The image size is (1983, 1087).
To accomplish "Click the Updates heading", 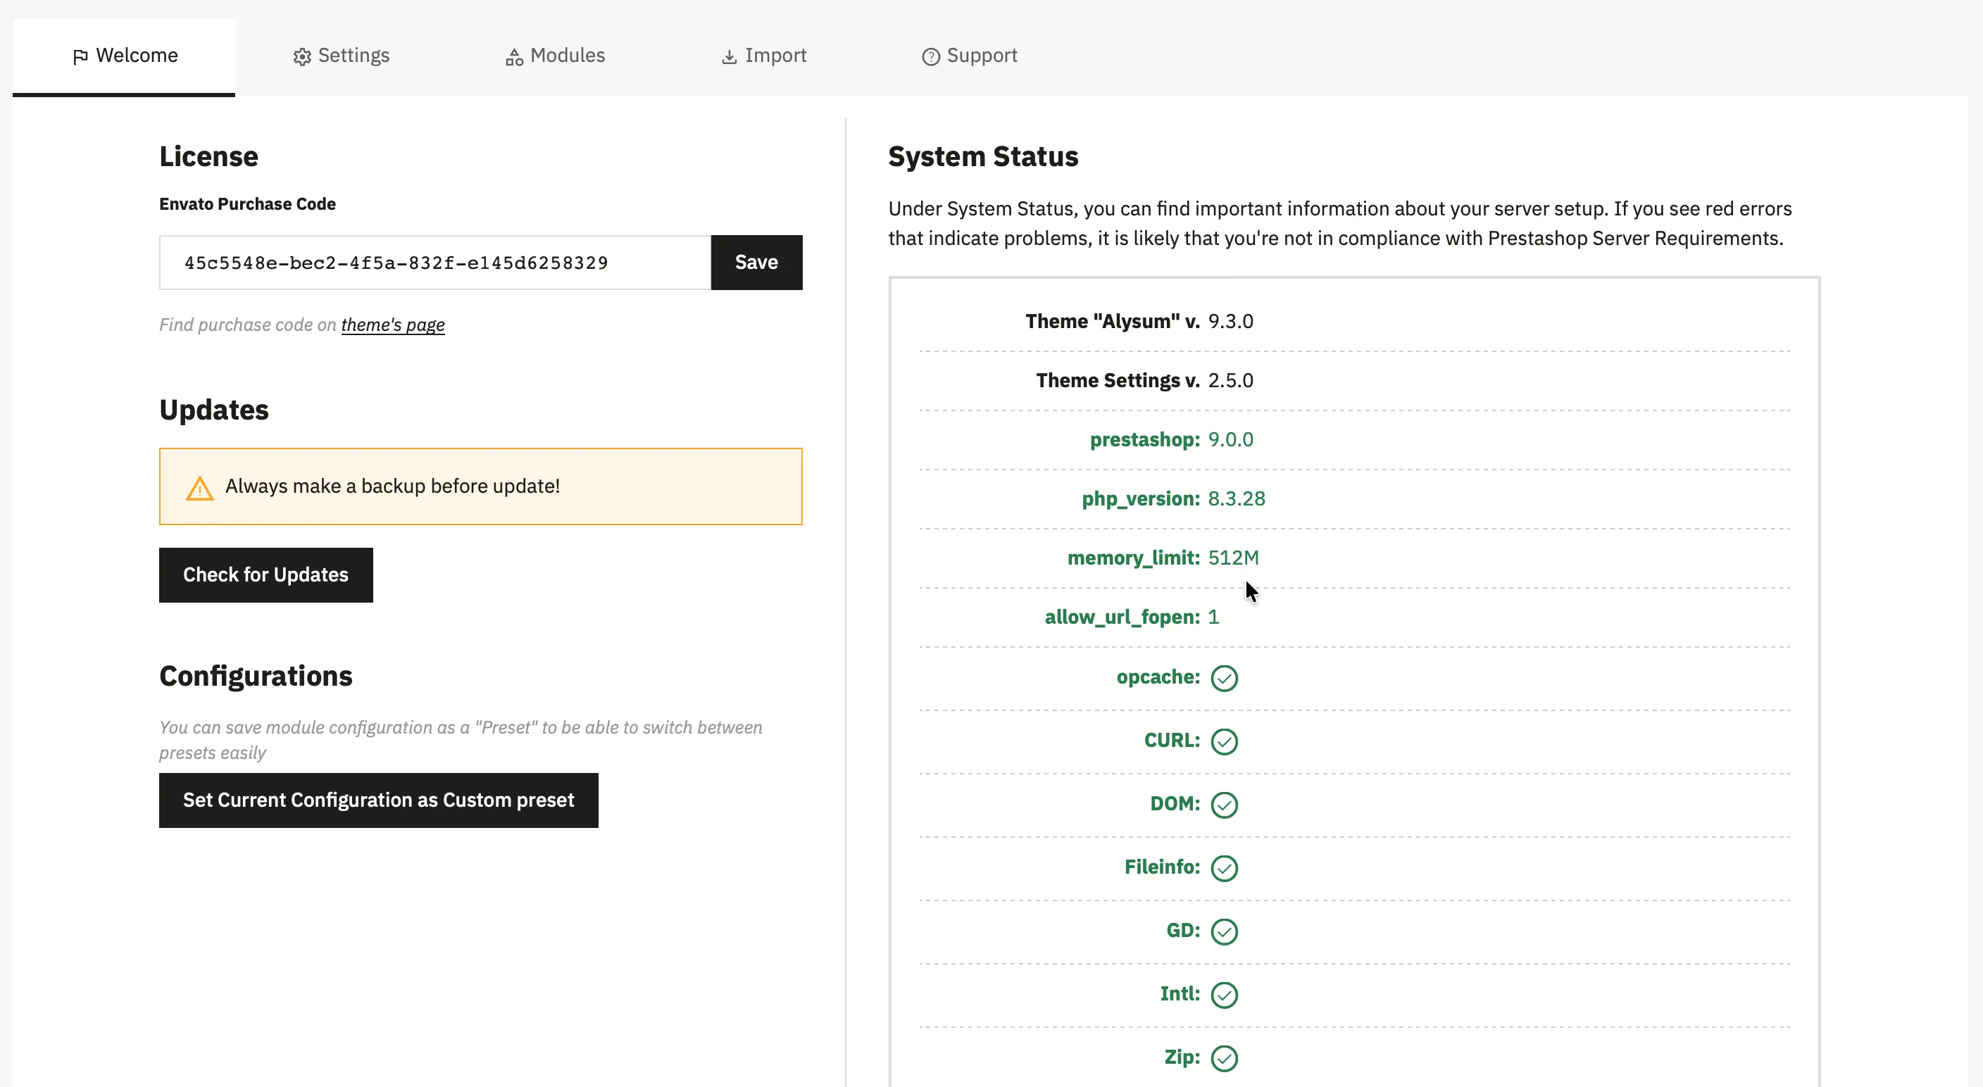I will pyautogui.click(x=214, y=410).
